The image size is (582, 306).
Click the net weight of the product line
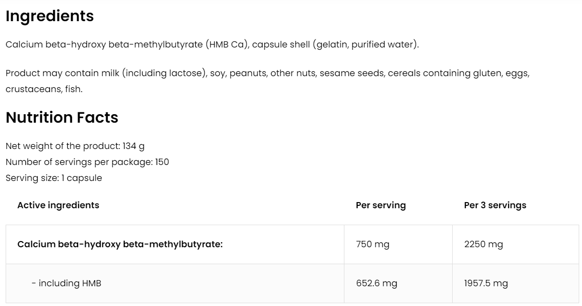click(x=75, y=146)
